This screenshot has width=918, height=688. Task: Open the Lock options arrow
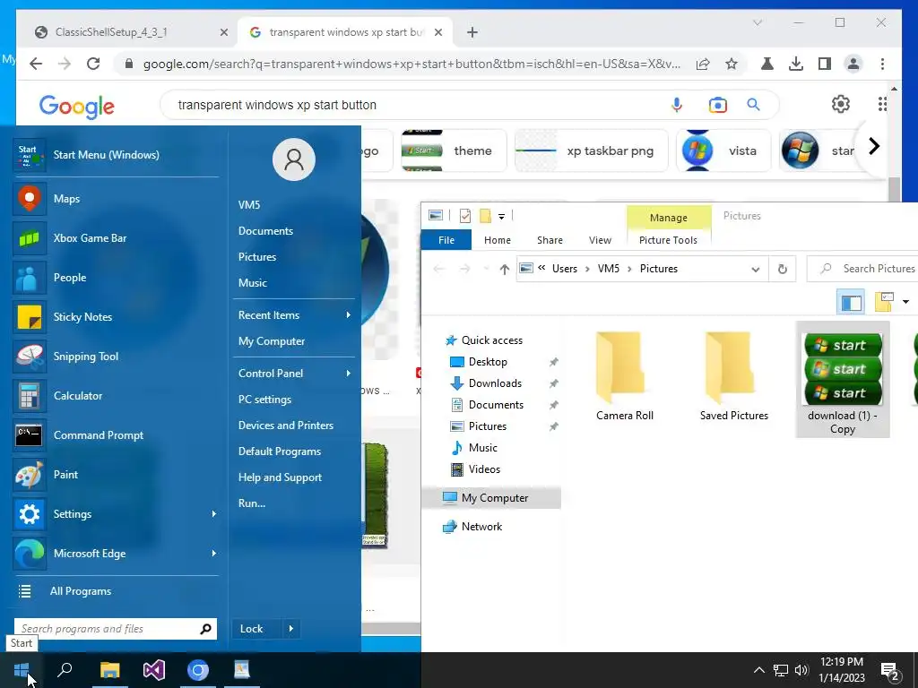point(291,629)
